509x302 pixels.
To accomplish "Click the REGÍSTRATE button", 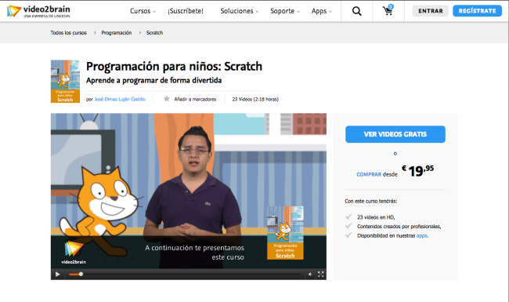I will (x=477, y=11).
